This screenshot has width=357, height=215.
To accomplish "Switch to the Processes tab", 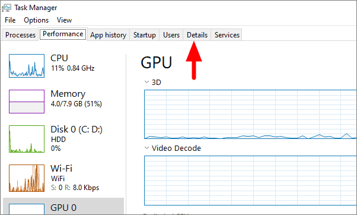I will [20, 35].
